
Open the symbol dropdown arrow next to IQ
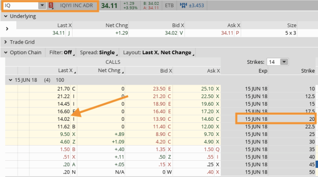pyautogui.click(x=42, y=5)
